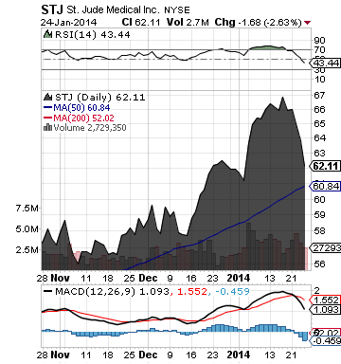Click the -0.459 tag on MACD axis
Screen dimensions: 341x364
click(326, 341)
